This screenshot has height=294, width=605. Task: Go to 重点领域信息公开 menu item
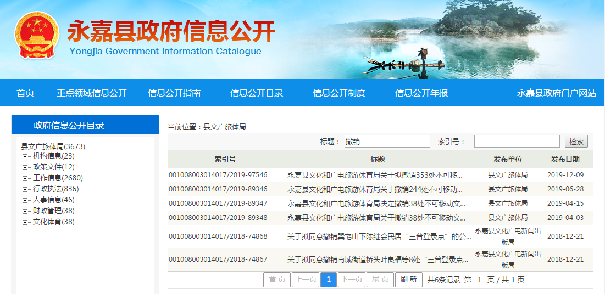(x=92, y=93)
